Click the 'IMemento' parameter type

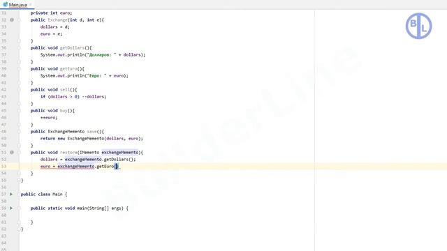89,152
